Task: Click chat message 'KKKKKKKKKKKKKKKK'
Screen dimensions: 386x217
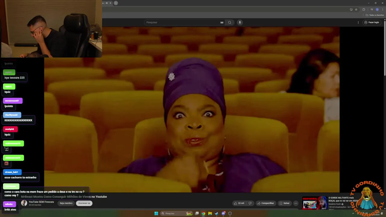Action: pos(18,120)
